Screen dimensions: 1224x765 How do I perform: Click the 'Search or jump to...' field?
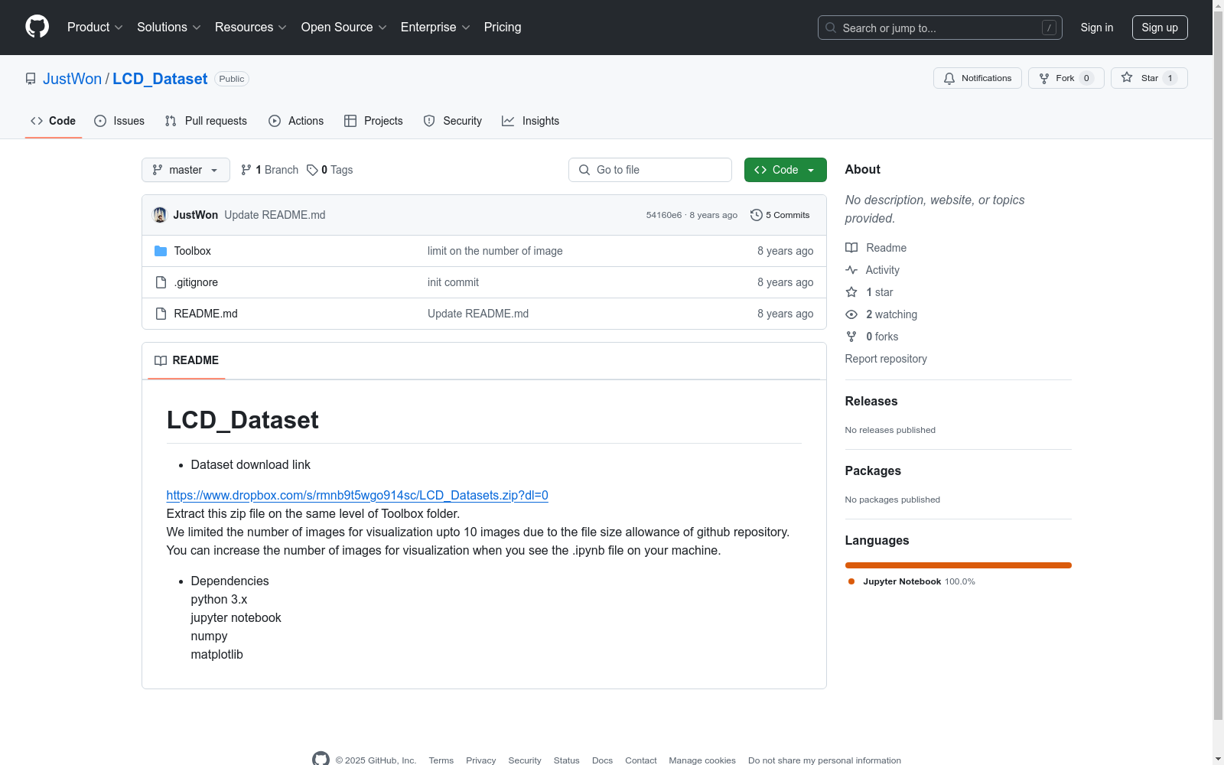tap(940, 28)
